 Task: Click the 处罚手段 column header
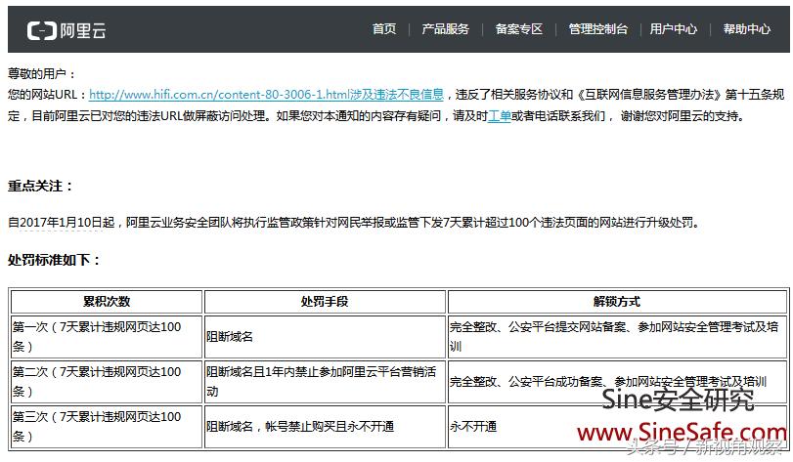click(x=325, y=302)
